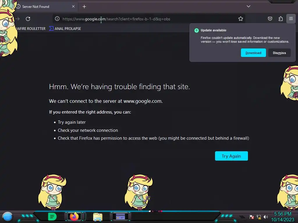This screenshot has width=298, height=223.
Task: Close the Server Not Found tab
Action: point(73,6)
